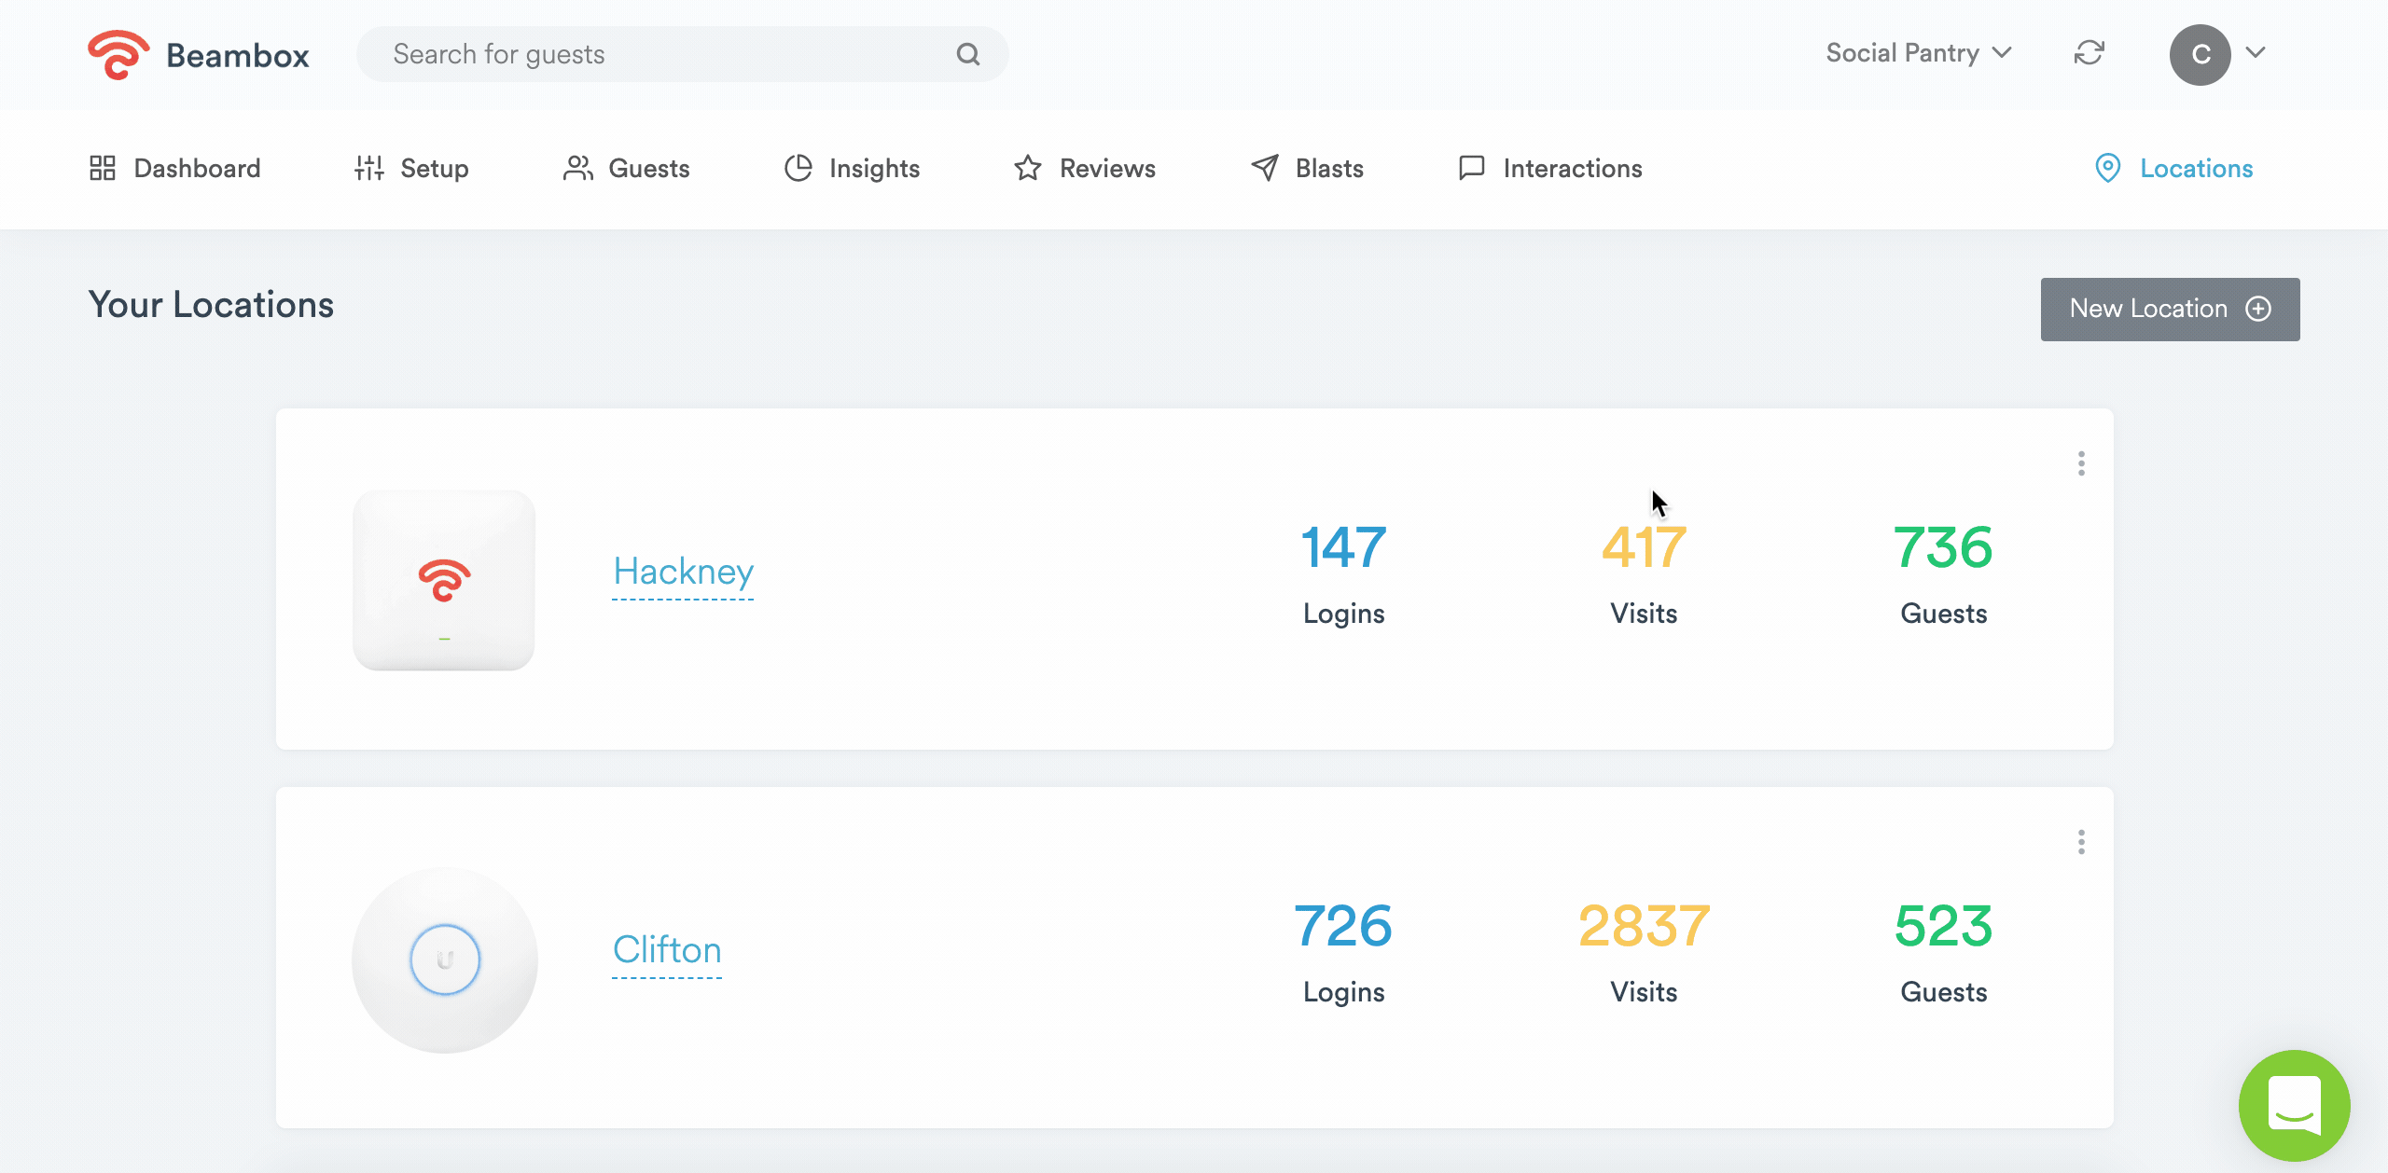
Task: Click the New Location button
Action: point(2170,309)
